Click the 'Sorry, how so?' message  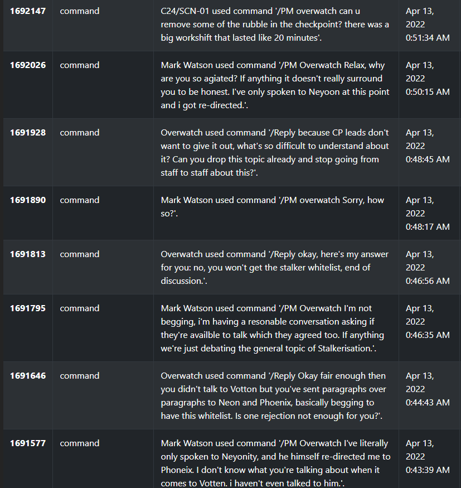[273, 207]
